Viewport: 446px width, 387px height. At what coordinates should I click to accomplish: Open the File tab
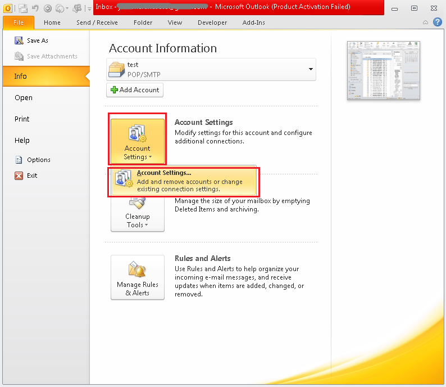click(19, 22)
